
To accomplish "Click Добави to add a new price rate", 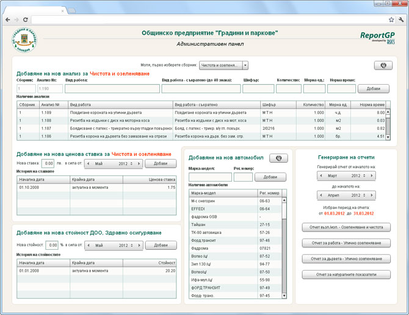I will pyautogui.click(x=161, y=163).
